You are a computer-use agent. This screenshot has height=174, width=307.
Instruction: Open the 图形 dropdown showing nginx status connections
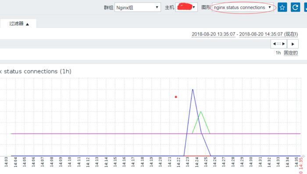pos(243,7)
